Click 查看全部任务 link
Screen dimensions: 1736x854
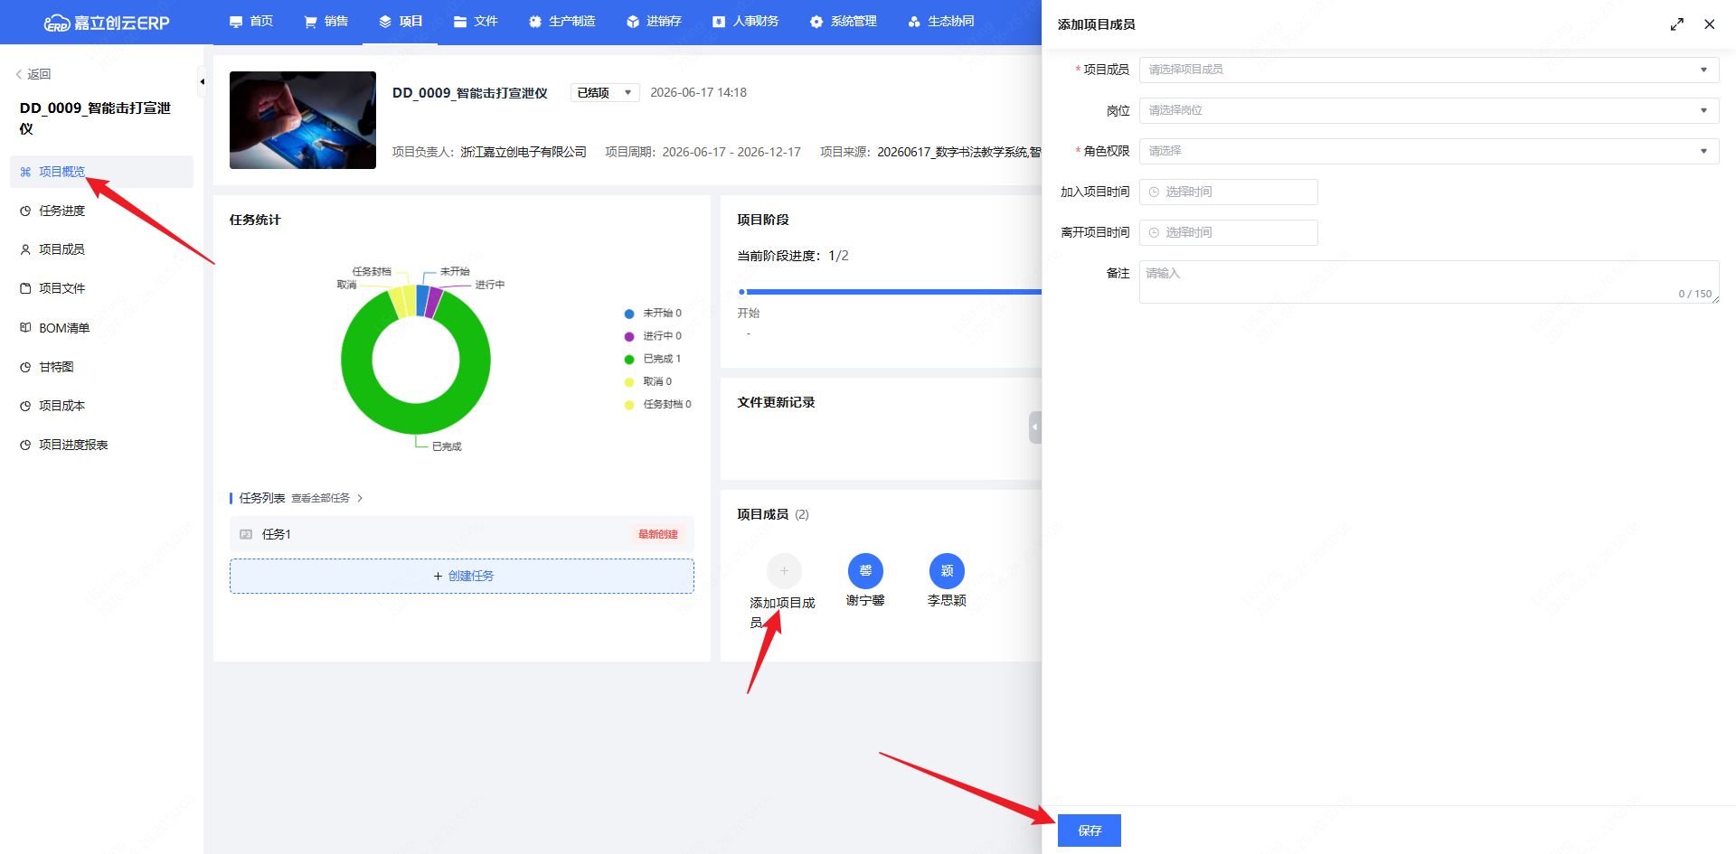coord(326,498)
